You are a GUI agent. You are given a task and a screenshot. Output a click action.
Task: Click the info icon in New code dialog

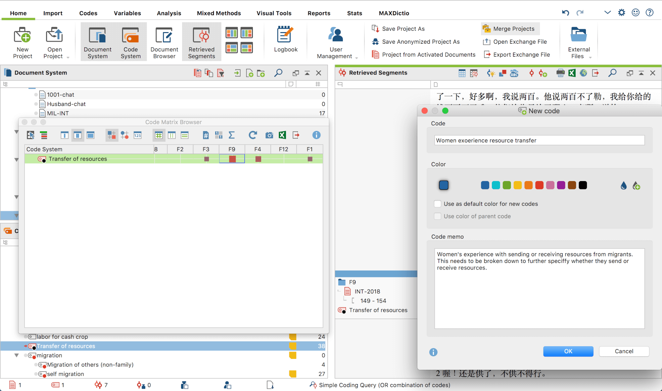[x=433, y=352]
